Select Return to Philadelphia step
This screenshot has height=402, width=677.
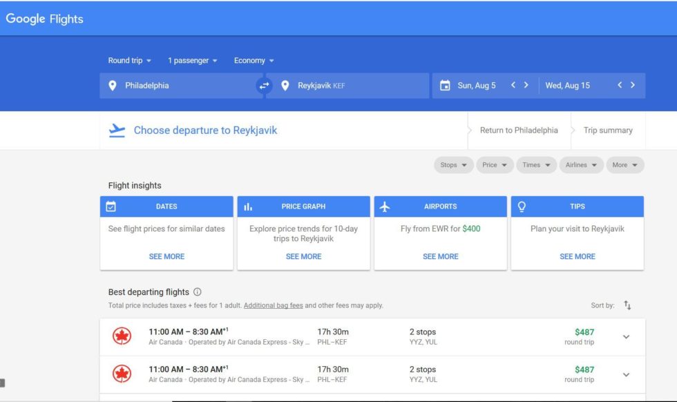pos(519,131)
